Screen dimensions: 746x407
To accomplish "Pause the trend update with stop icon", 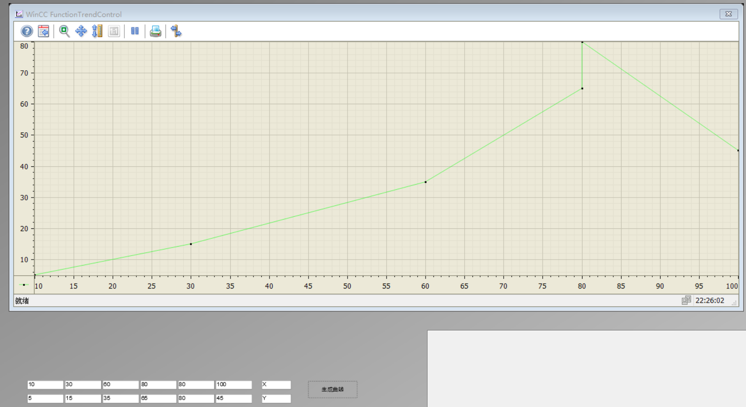I will 135,31.
